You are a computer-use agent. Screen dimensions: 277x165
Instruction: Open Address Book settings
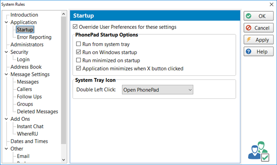pyautogui.click(x=26, y=67)
